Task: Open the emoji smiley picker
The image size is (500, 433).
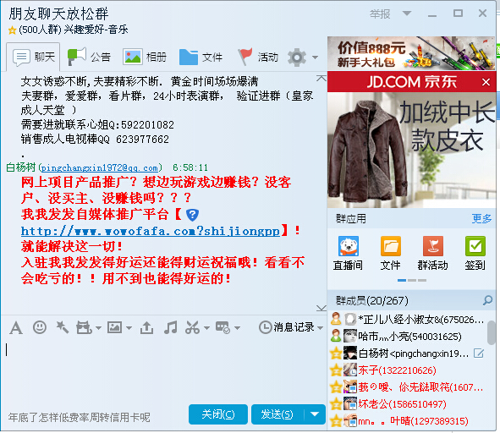Action: coord(40,327)
